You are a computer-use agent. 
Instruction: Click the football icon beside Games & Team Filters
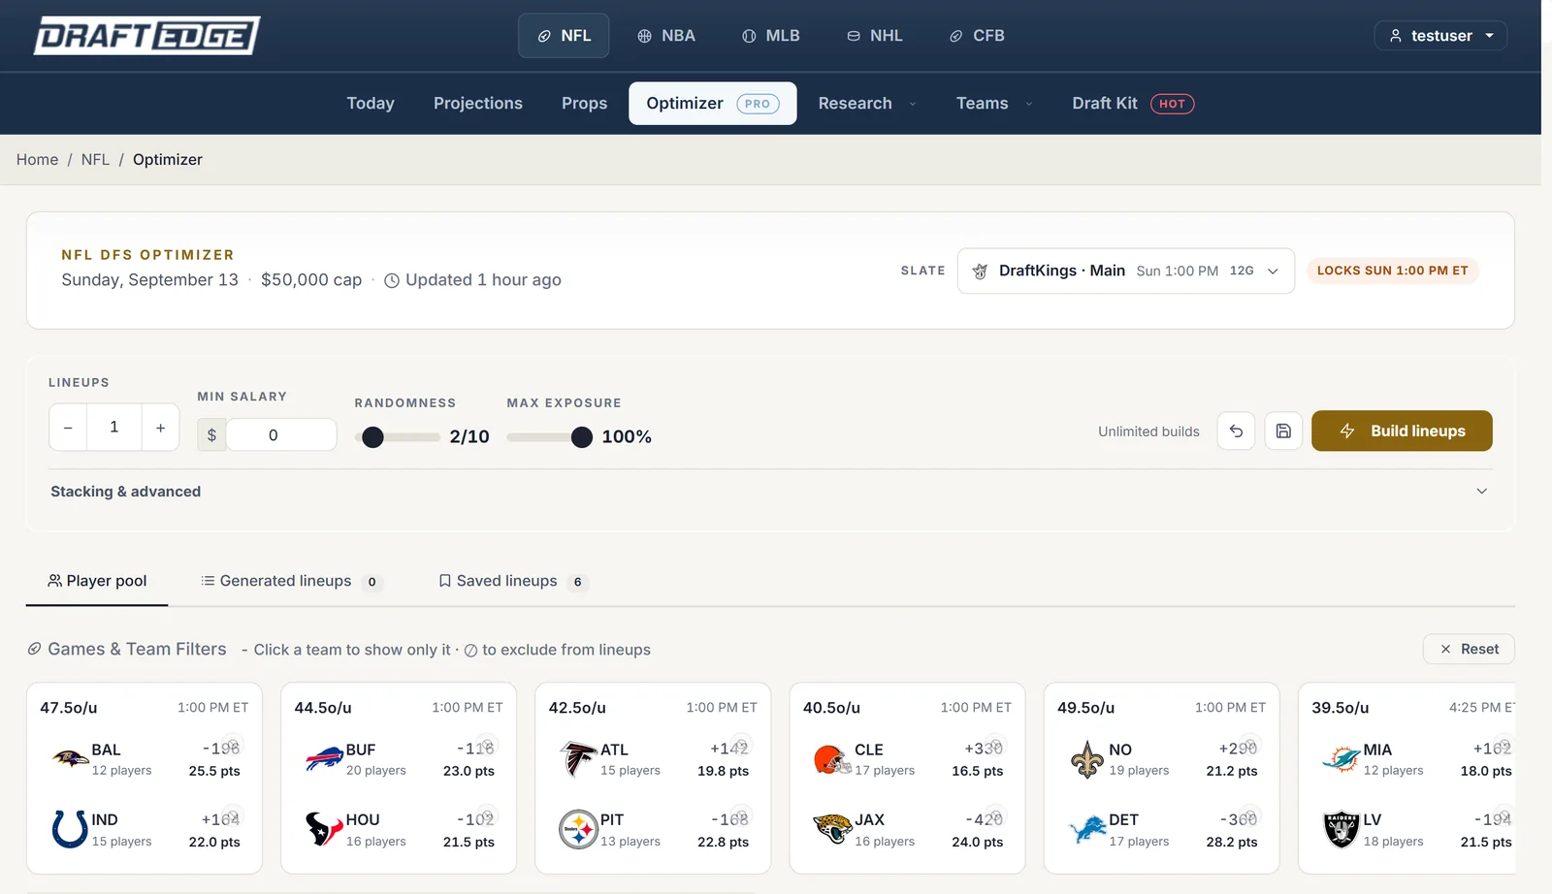34,649
